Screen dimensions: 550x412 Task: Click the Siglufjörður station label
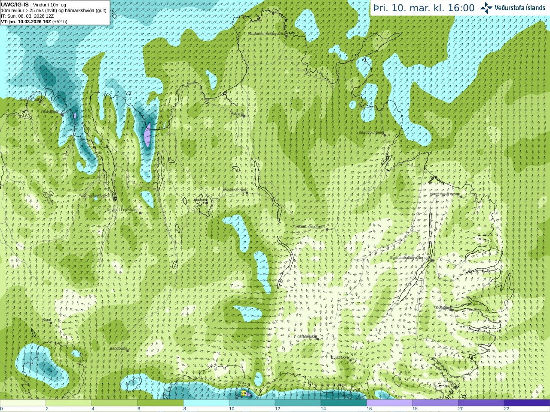coord(30,99)
